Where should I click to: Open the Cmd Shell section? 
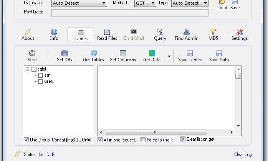[x=134, y=35]
